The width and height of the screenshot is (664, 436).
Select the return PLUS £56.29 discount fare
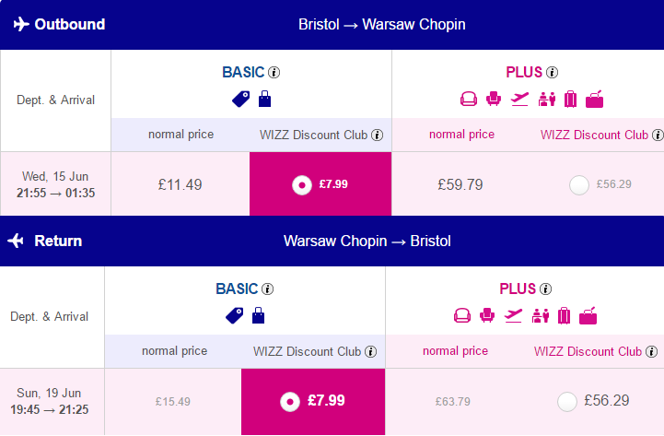(567, 402)
